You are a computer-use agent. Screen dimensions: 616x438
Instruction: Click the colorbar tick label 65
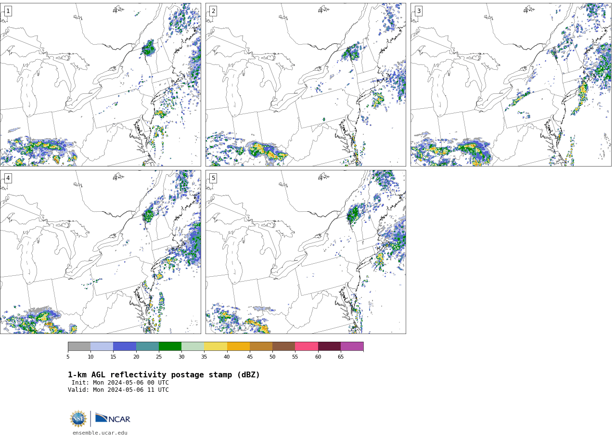pyautogui.click(x=341, y=357)
